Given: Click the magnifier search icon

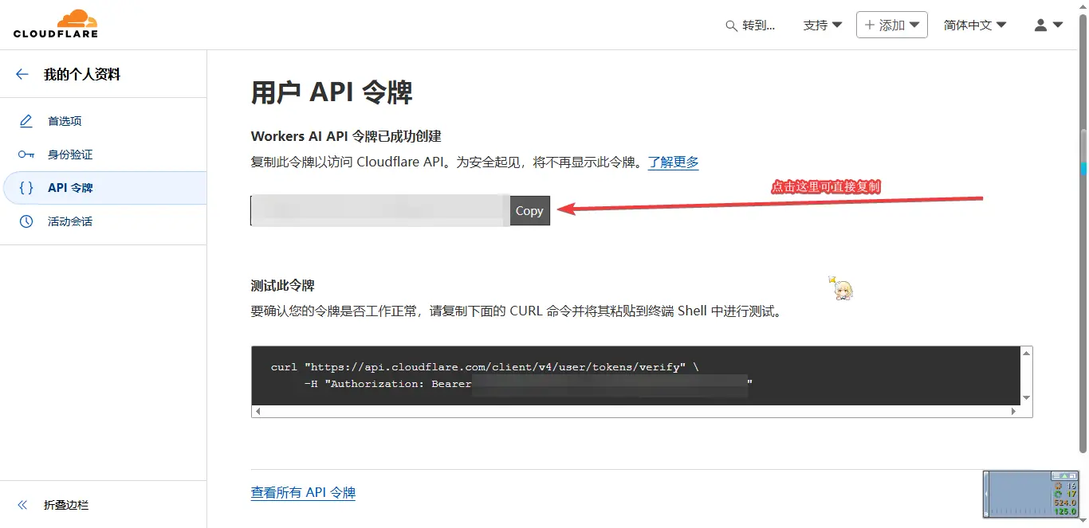Looking at the screenshot, I should pos(731,25).
